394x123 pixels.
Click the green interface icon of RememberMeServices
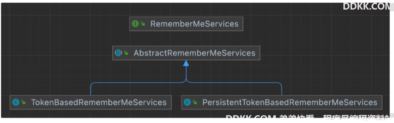click(135, 24)
